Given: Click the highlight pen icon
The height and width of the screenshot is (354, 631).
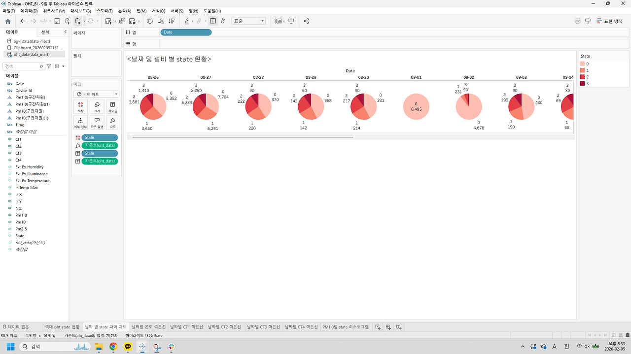Looking at the screenshot, I should tap(187, 21).
